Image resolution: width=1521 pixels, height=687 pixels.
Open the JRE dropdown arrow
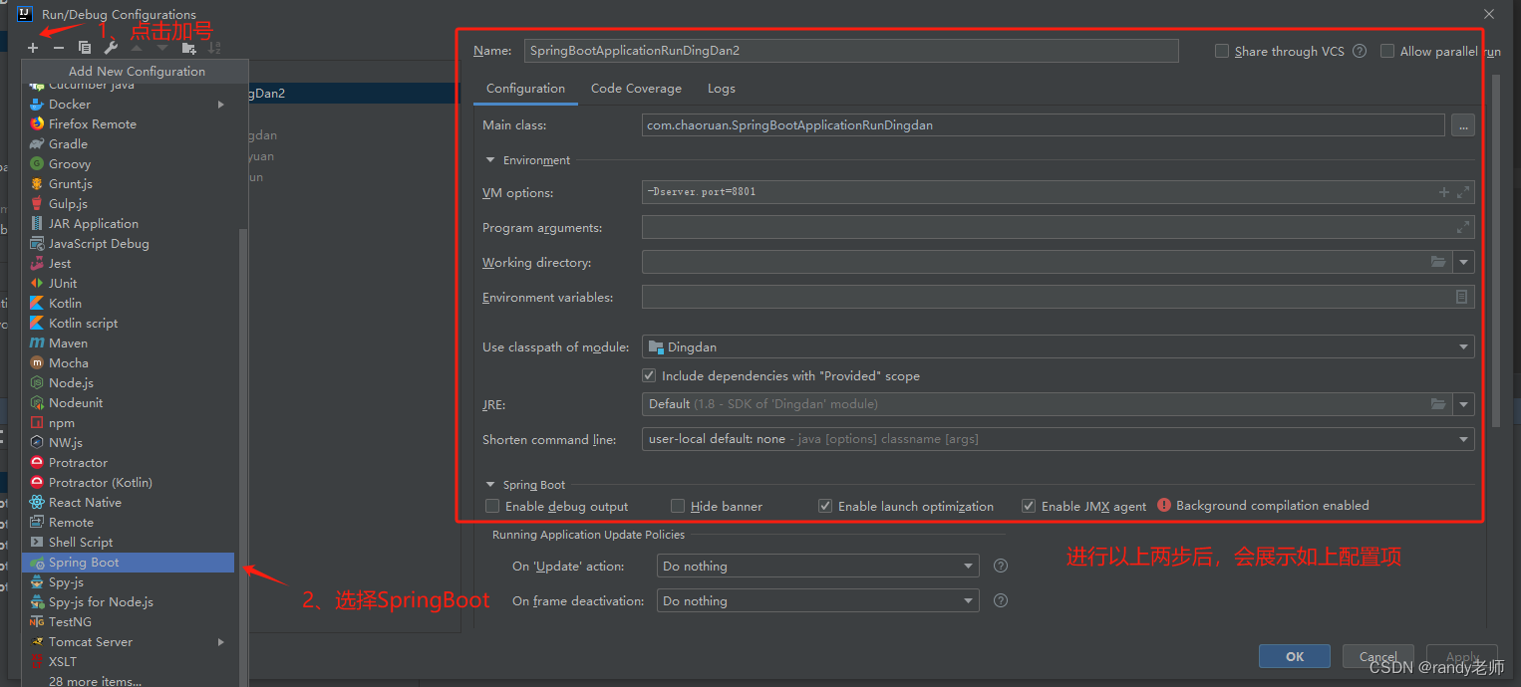[x=1464, y=404]
